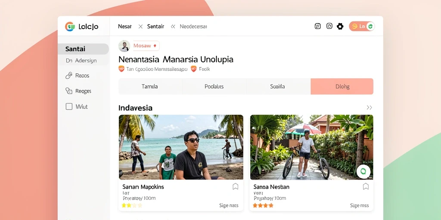Click the Reoges sidebar label
Image resolution: width=441 pixels, height=220 pixels.
[83, 91]
